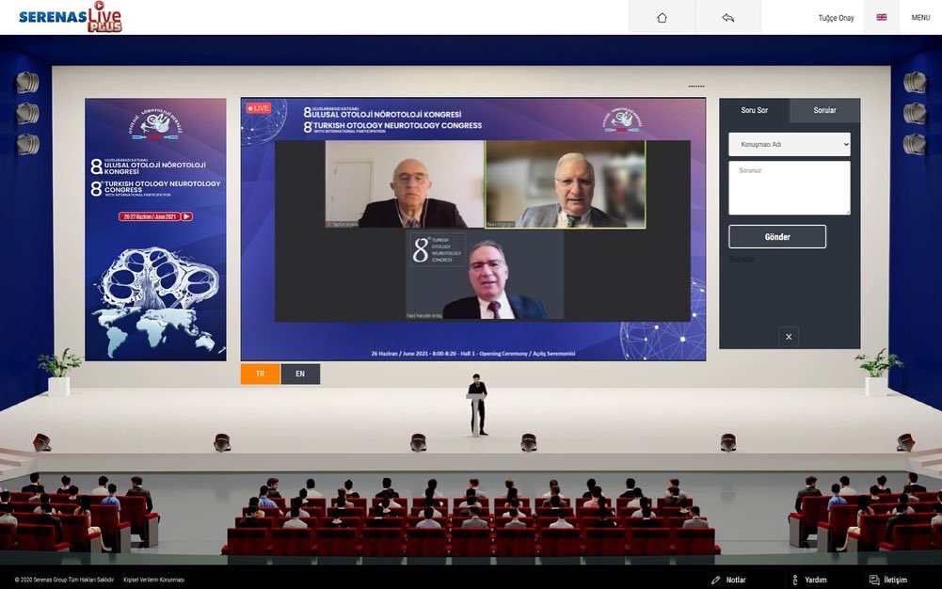Click the Notlar pencil icon
Viewport: 942px width, 589px height.
pos(715,580)
